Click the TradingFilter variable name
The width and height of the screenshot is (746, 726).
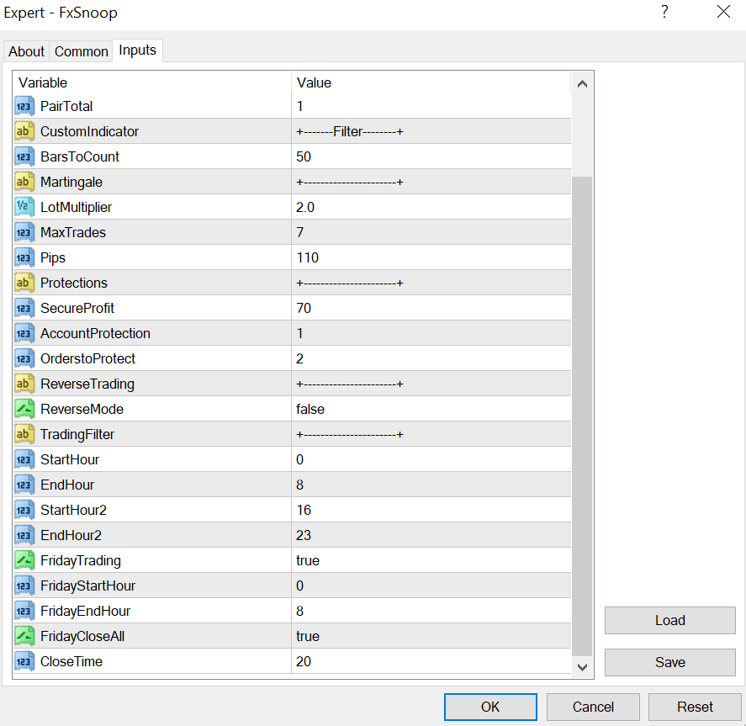[77, 434]
